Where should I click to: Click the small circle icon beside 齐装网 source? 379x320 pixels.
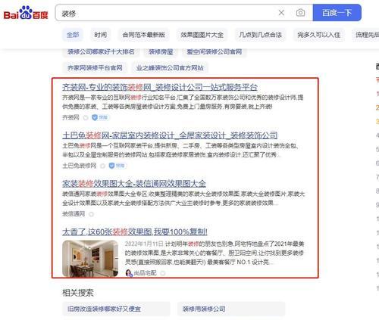86,118
